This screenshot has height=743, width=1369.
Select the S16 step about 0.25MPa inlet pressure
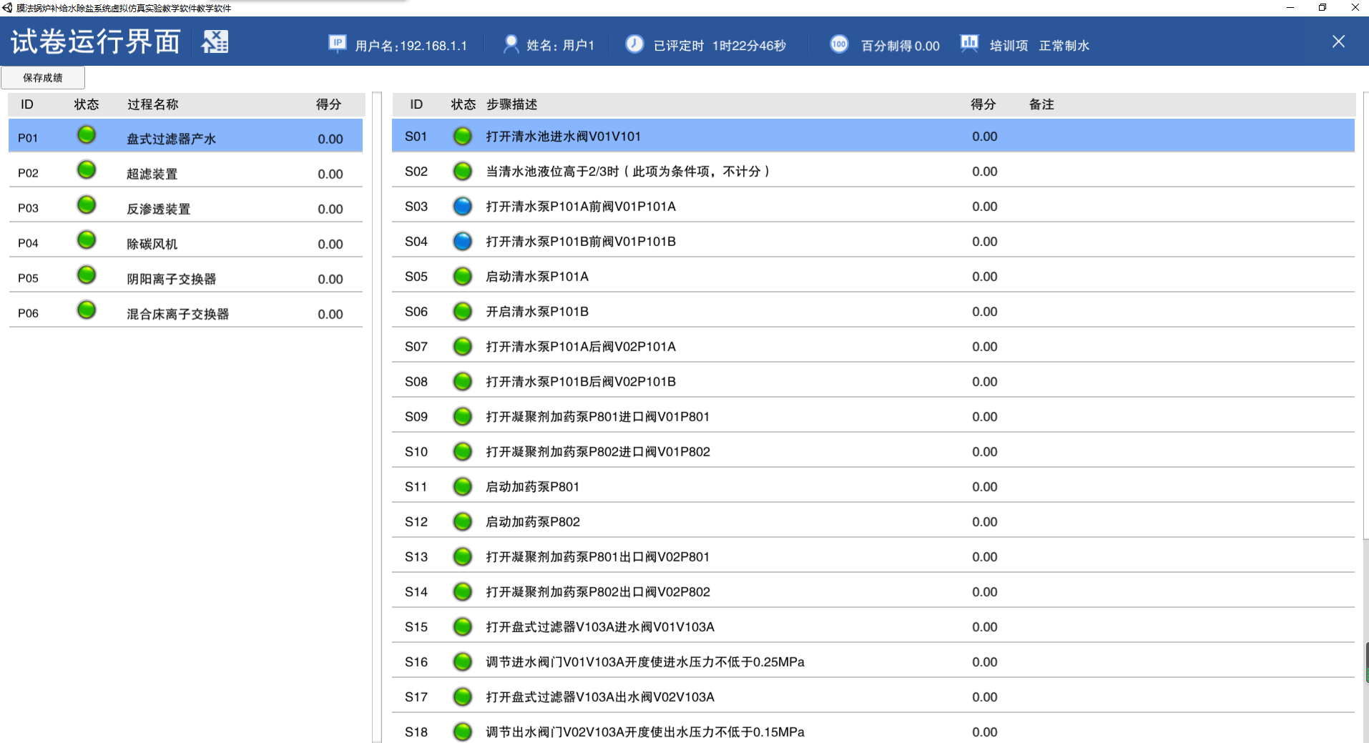pyautogui.click(x=873, y=661)
